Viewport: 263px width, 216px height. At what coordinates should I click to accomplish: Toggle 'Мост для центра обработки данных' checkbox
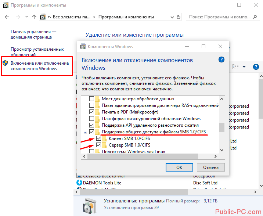click(91, 98)
